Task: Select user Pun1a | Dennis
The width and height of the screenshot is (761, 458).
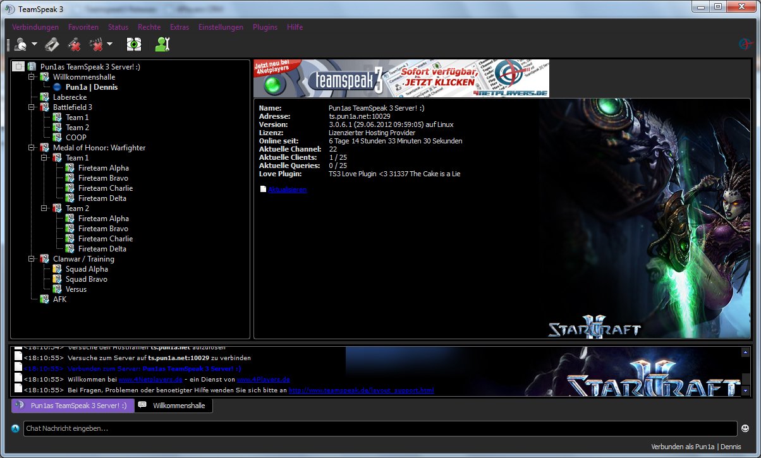Action: 91,87
